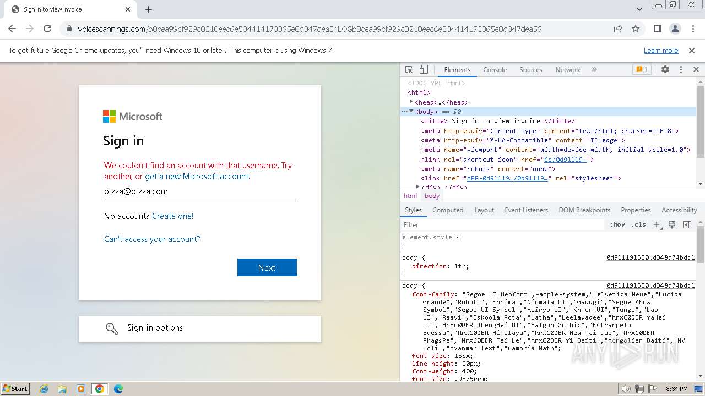The image size is (705, 396).
Task: Open the DOM Breakpoints tab
Action: [584, 210]
